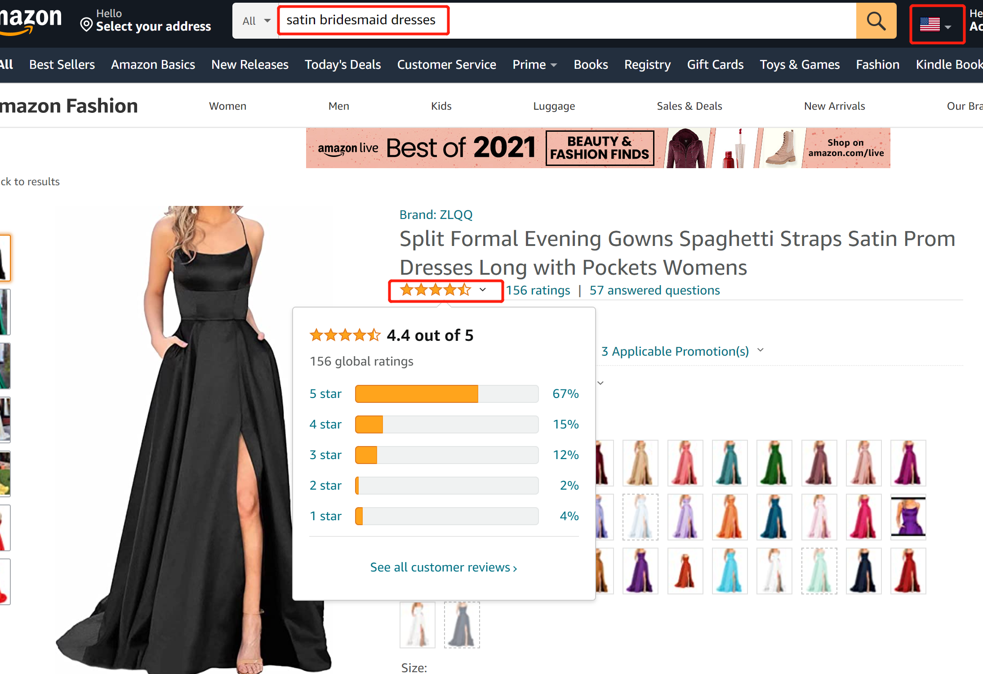Click Amazon Live Best of 2021 banner
Screen dimensions: 983x674
coord(597,148)
